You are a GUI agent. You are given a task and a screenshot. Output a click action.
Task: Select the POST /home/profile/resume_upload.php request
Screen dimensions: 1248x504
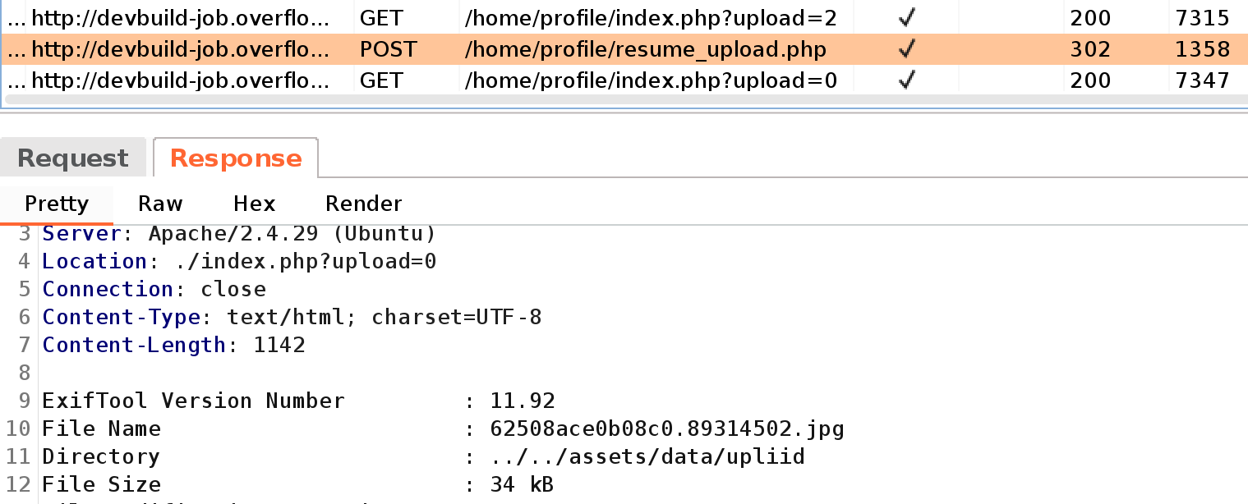pyautogui.click(x=645, y=50)
